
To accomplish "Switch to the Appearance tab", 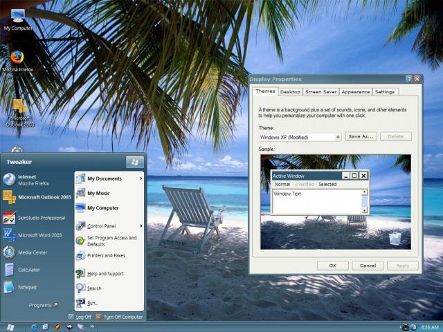I will tap(355, 92).
